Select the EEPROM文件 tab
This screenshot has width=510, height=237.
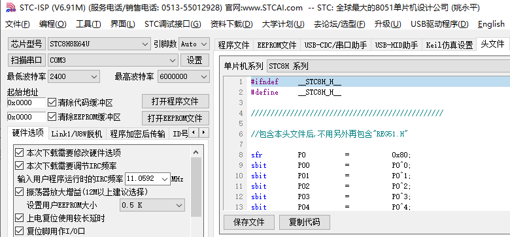tap(277, 45)
